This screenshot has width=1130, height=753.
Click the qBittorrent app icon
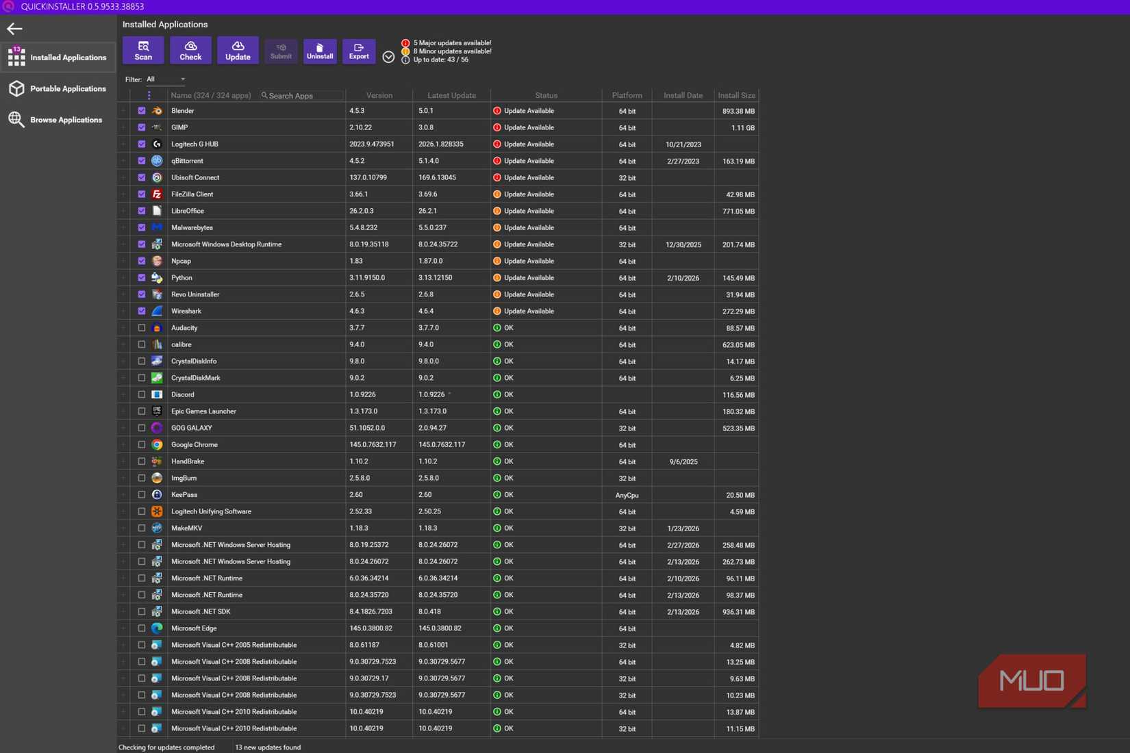157,161
